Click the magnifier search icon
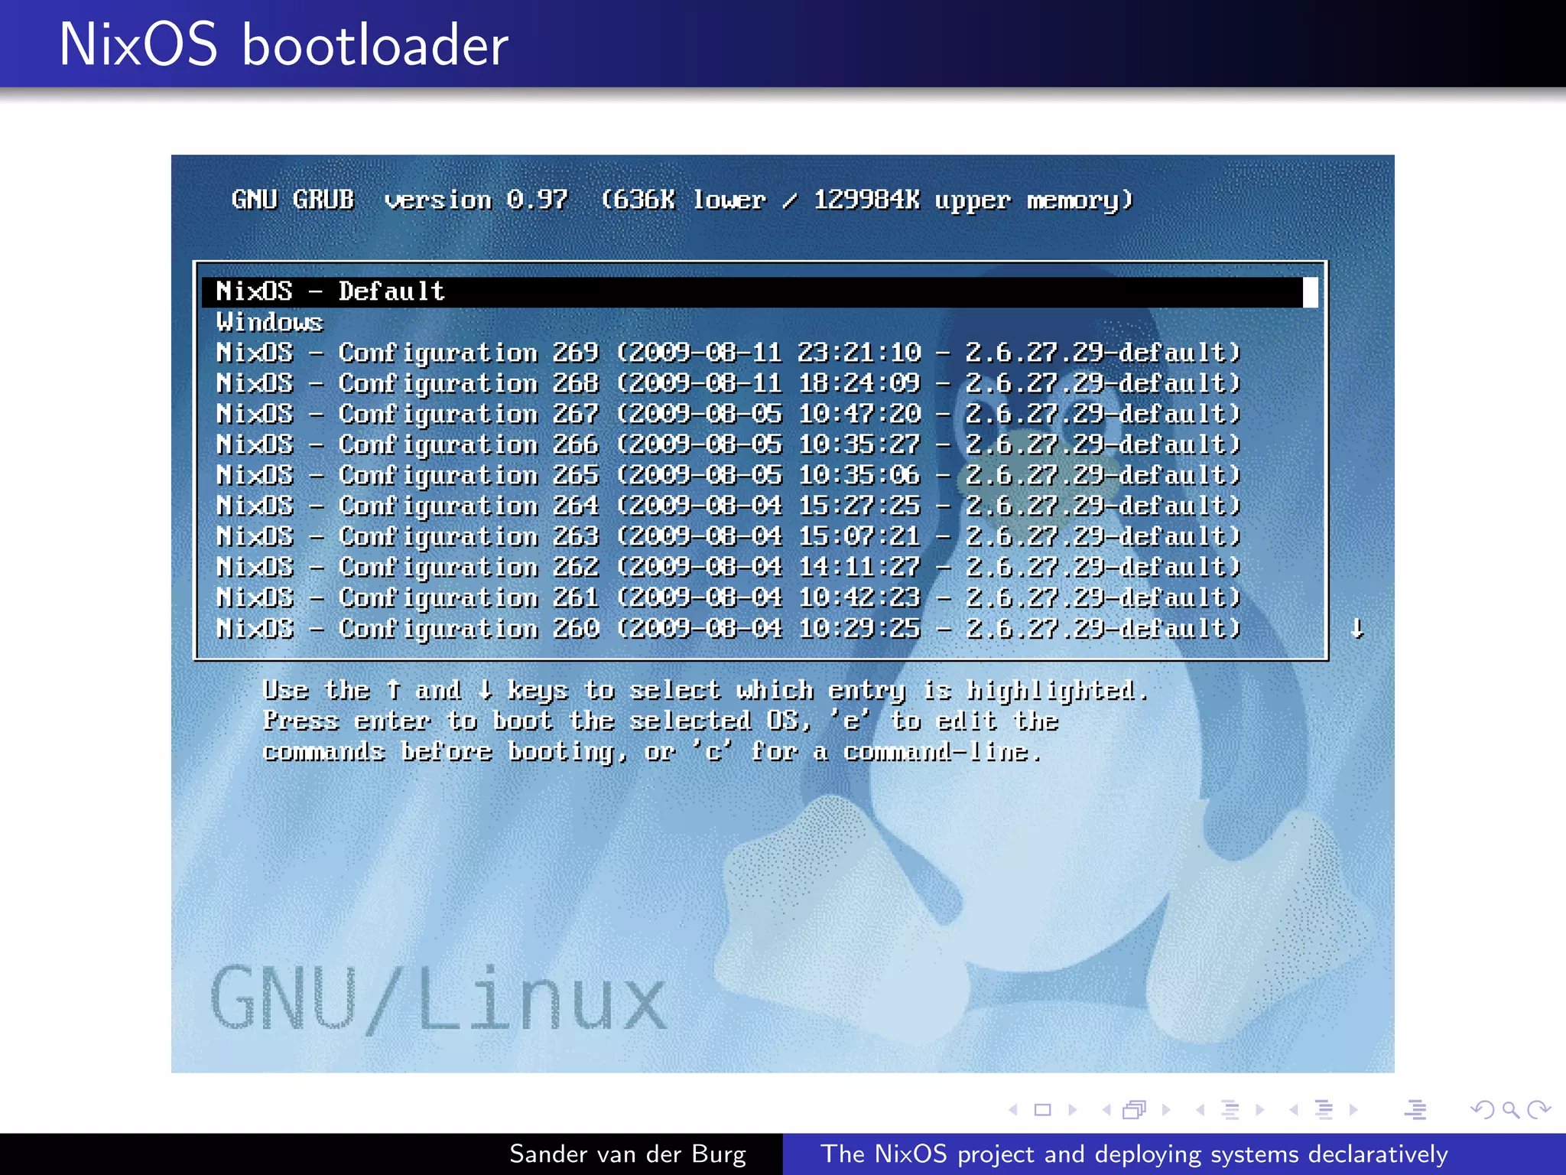This screenshot has width=1566, height=1175. (1510, 1109)
